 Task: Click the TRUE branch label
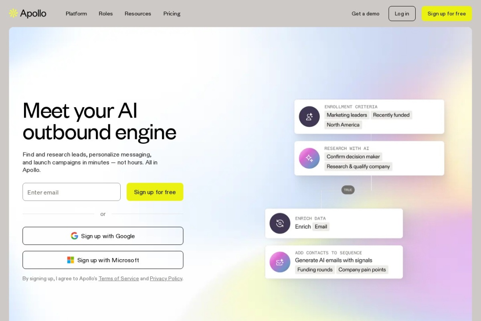[x=348, y=190]
